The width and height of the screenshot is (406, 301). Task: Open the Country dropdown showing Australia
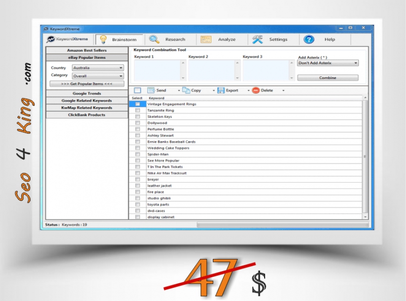point(98,68)
